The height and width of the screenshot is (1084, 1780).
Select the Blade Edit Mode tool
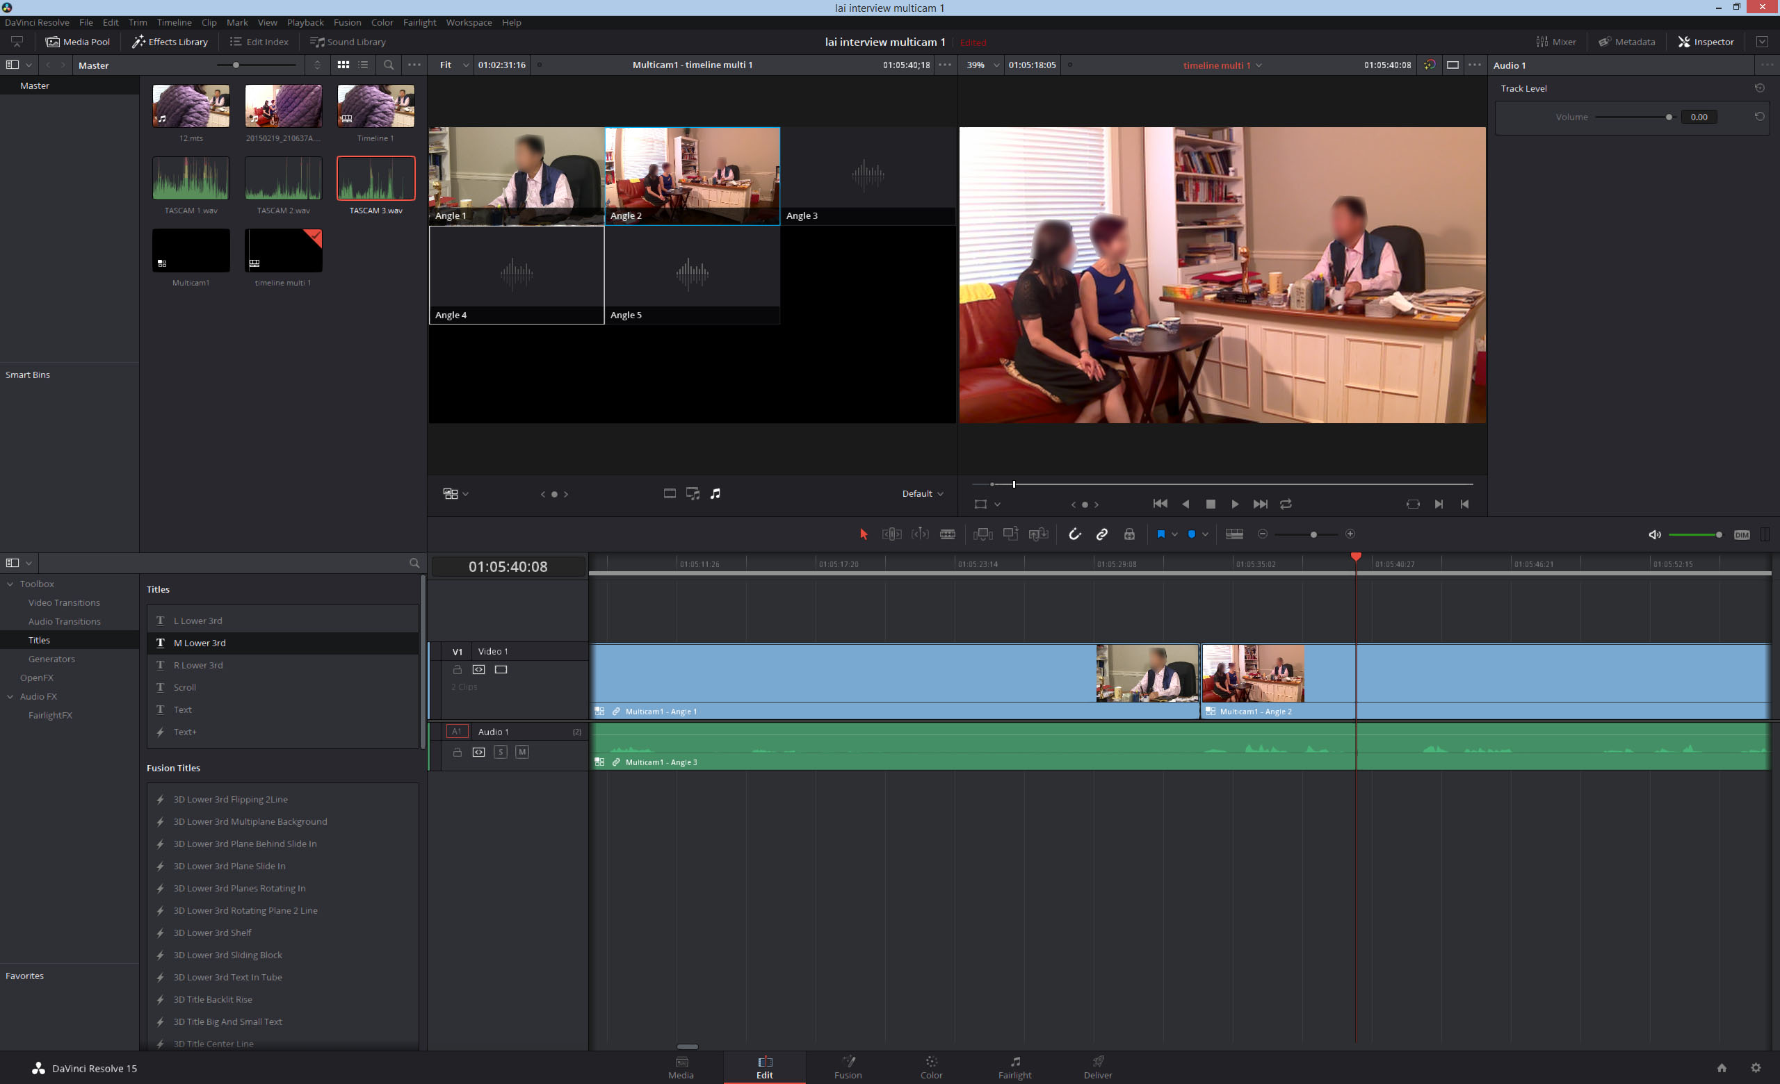[948, 534]
